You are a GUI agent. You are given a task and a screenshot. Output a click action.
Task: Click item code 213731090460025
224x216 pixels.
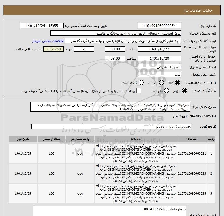[192, 193]
